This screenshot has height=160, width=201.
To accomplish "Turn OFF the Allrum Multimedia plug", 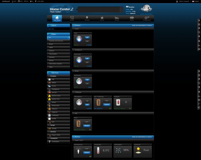I will pyautogui.click(x=87, y=84).
